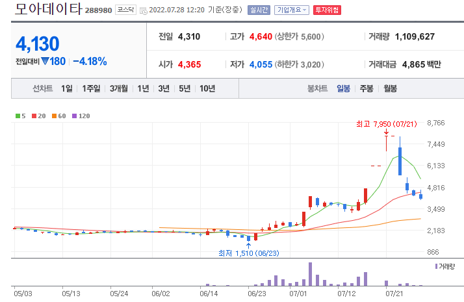Click the 모아데이타 stock name heading
Image resolution: width=464 pixels, height=302 pixels.
48,9
